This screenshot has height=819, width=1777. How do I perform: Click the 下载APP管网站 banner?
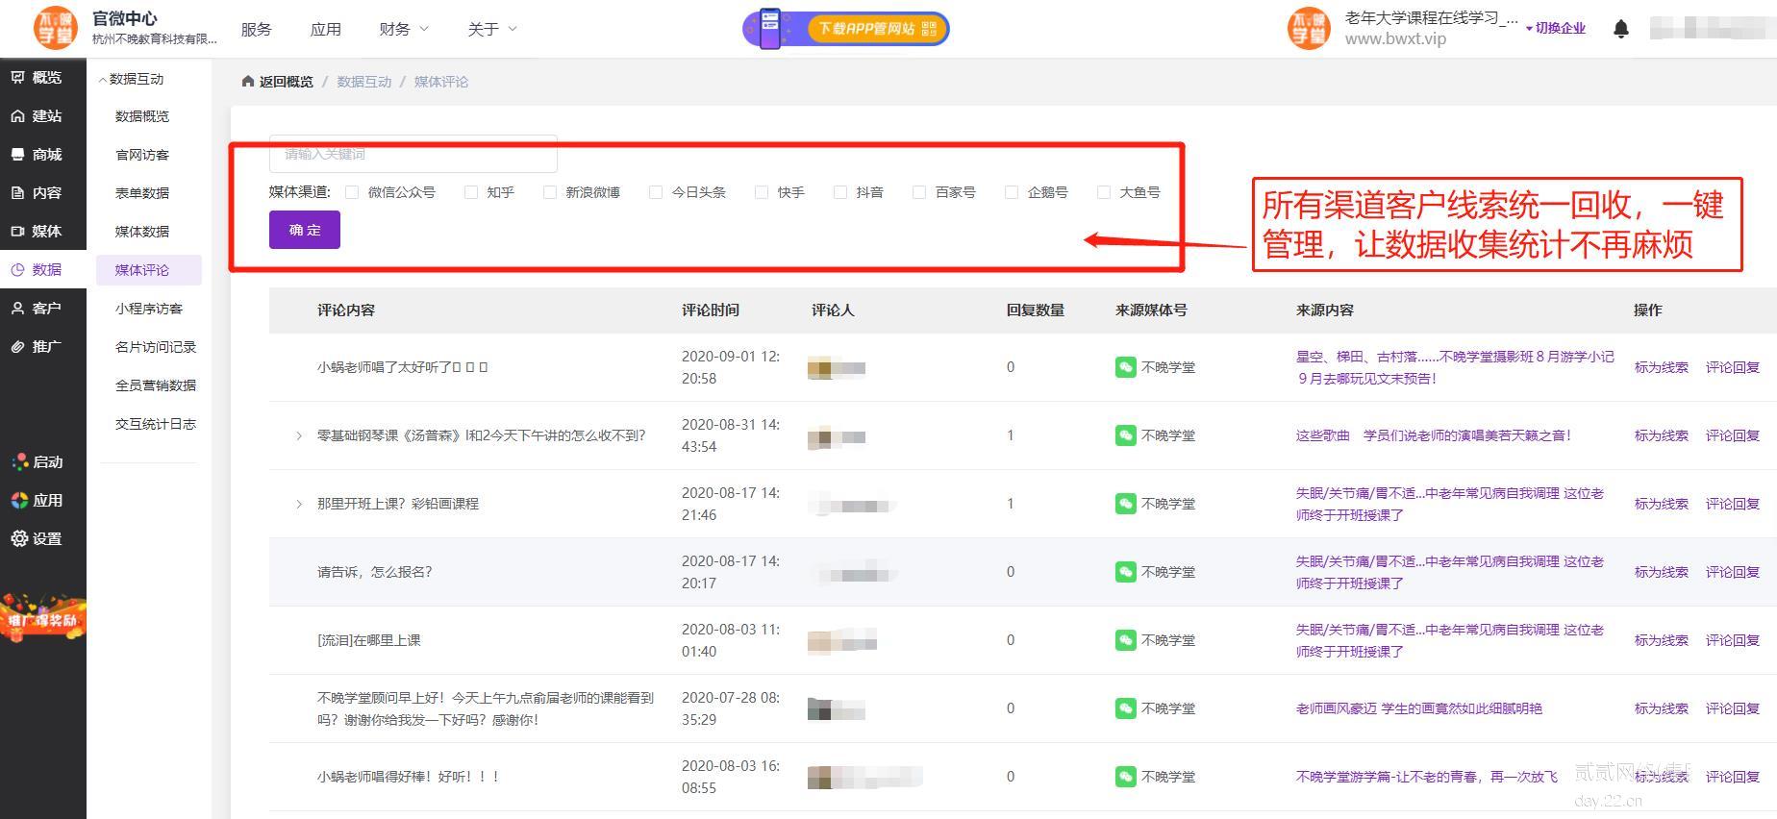coord(846,29)
